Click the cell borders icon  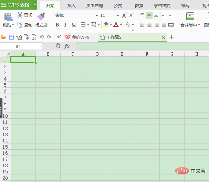[83, 25]
